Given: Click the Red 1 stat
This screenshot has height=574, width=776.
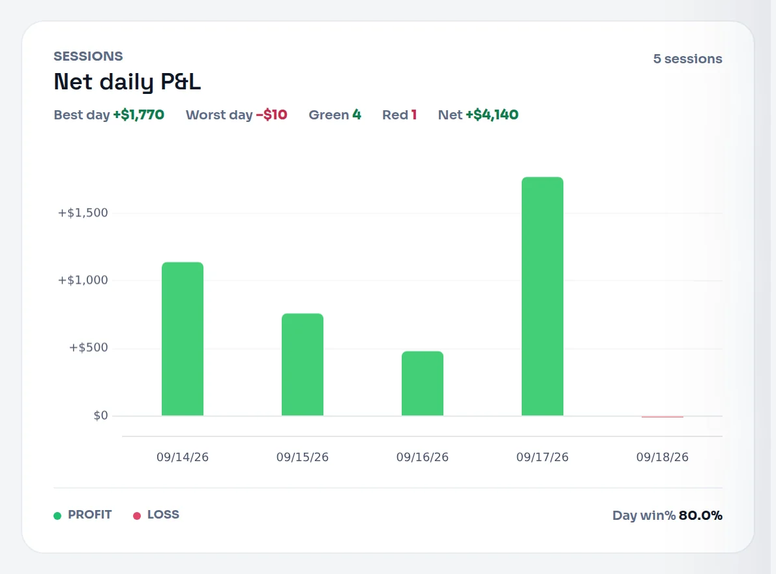Looking at the screenshot, I should click(x=399, y=115).
